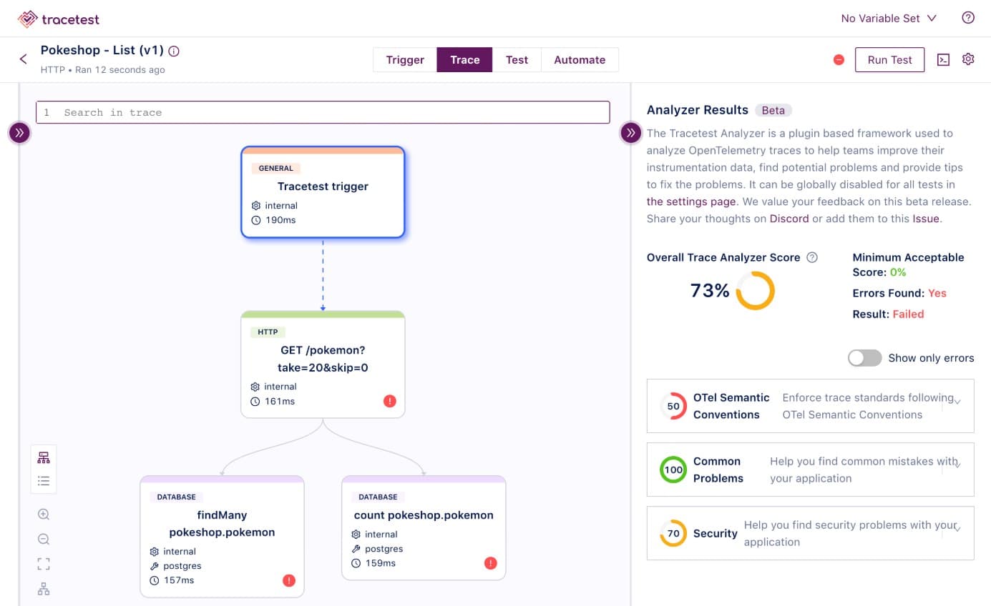The height and width of the screenshot is (606, 991).
Task: Zoom in on the trace diagram
Action: pyautogui.click(x=44, y=515)
